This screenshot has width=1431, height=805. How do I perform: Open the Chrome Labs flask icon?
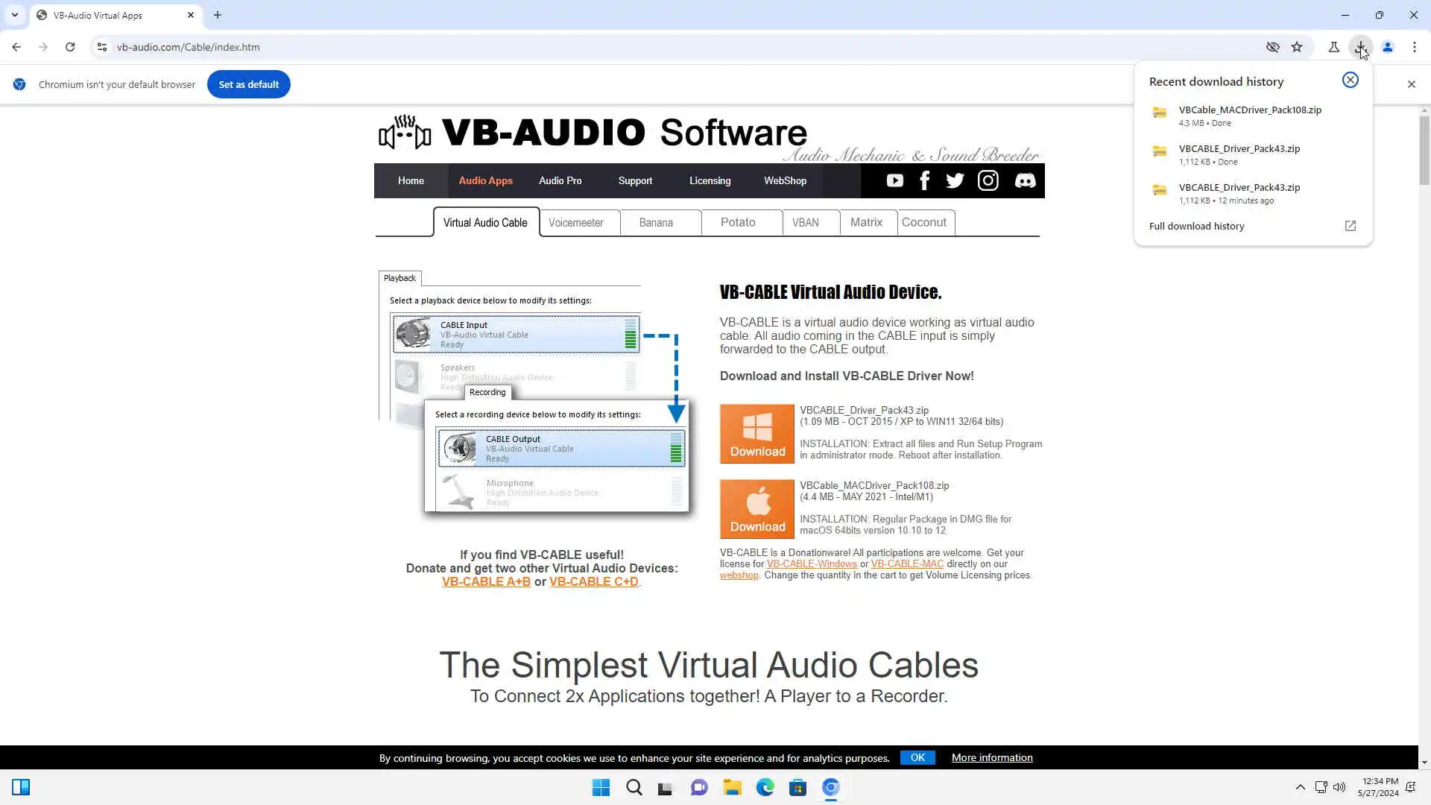point(1333,47)
